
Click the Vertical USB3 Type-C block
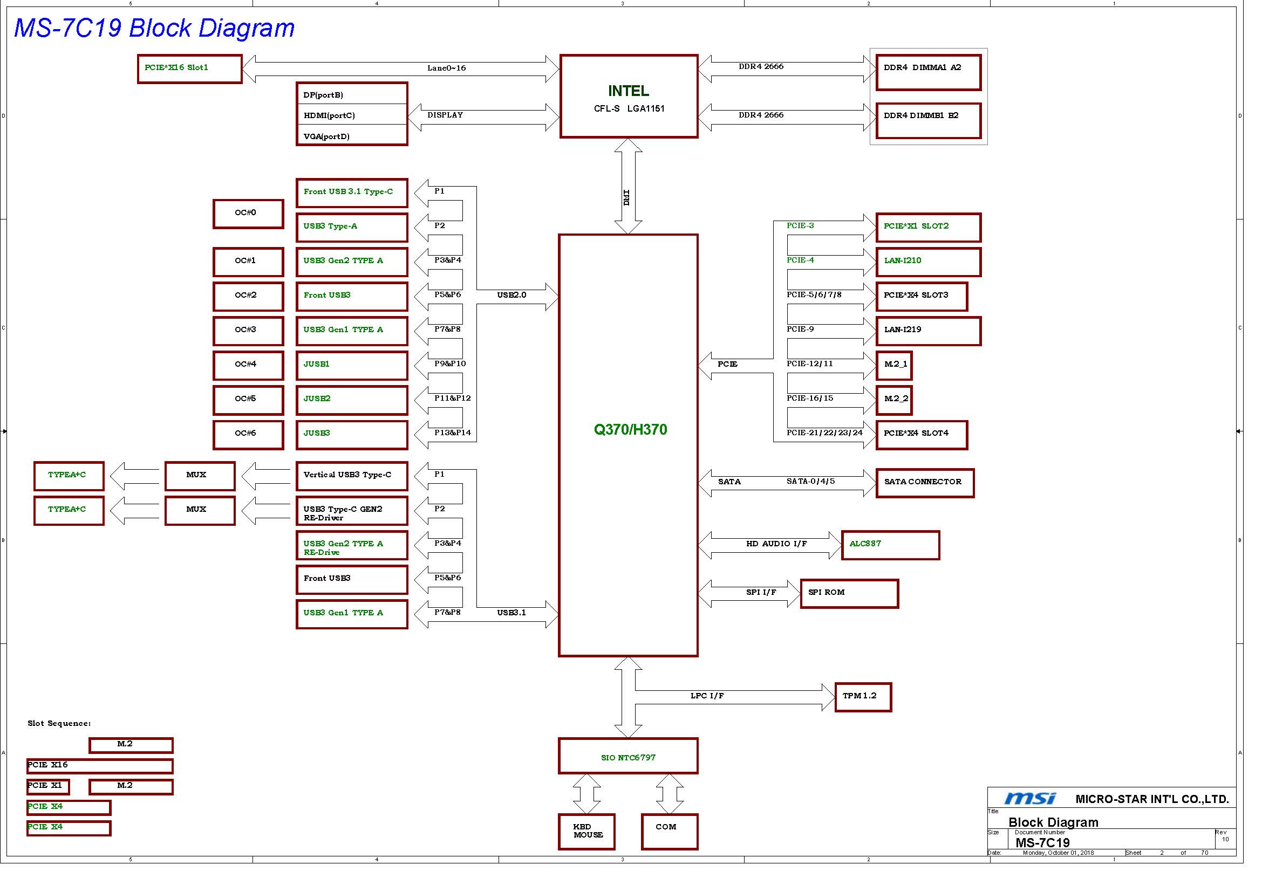(x=352, y=476)
